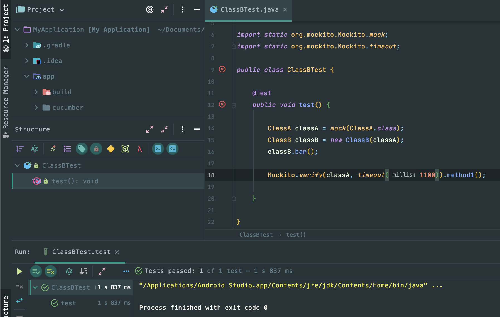500x317 pixels.
Task: Expand the cucumber folder
Action: [36, 108]
